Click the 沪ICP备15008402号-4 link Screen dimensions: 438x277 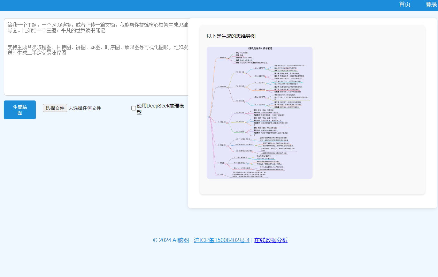pyautogui.click(x=221, y=240)
